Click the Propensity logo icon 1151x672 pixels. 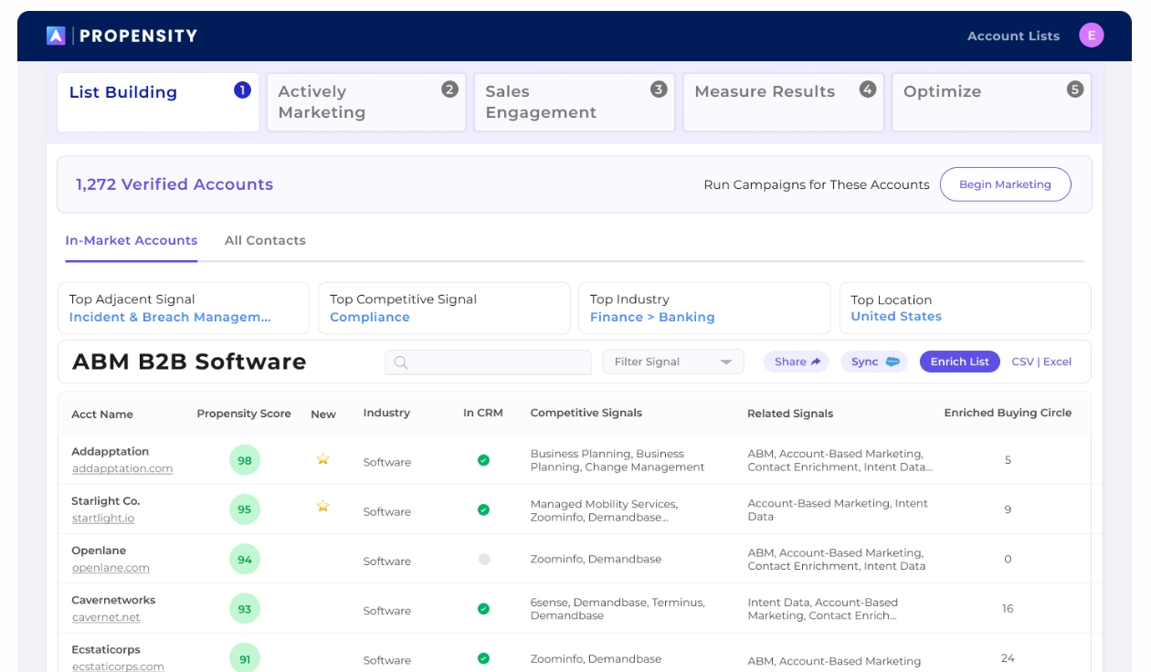pyautogui.click(x=57, y=37)
